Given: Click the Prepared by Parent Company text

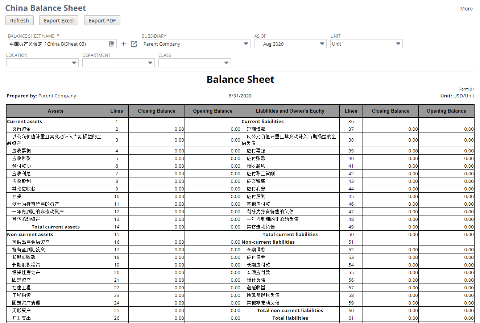Looking at the screenshot, I should (41, 96).
